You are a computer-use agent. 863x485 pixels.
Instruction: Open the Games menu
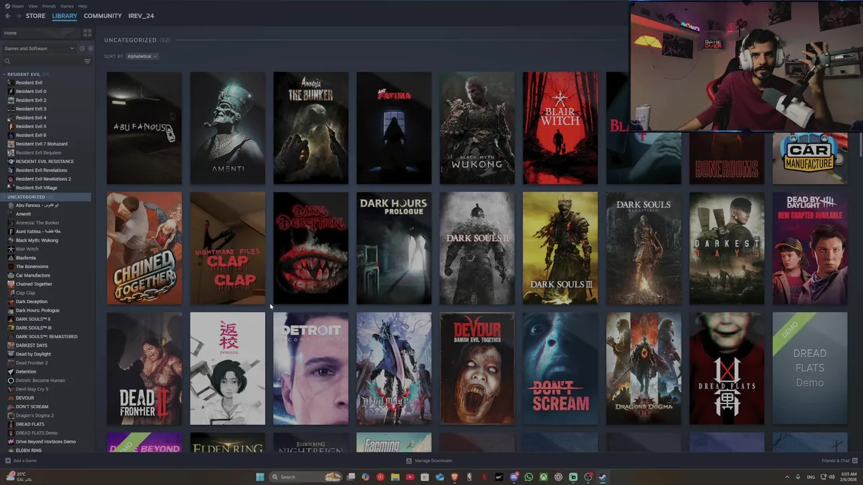point(67,6)
